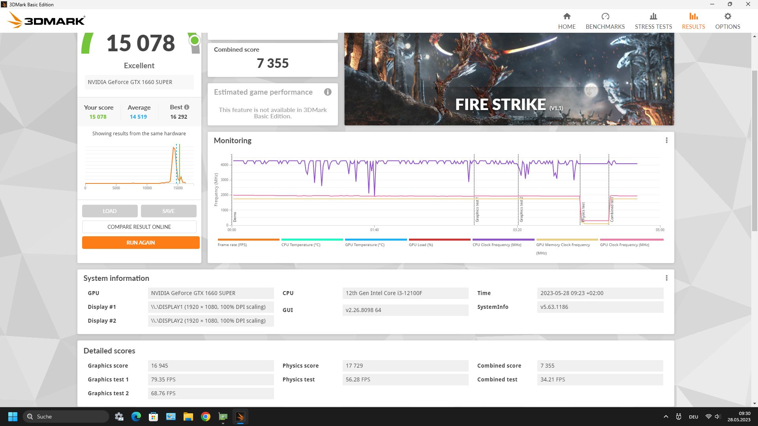Viewport: 758px width, 426px height.
Task: Open File Explorer from taskbar
Action: pos(188,417)
